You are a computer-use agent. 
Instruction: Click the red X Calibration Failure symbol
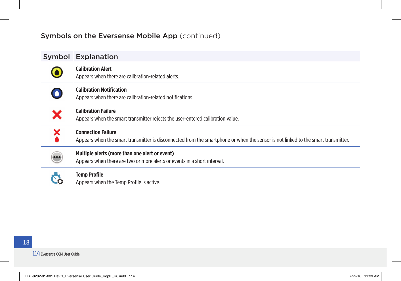pos(57,115)
